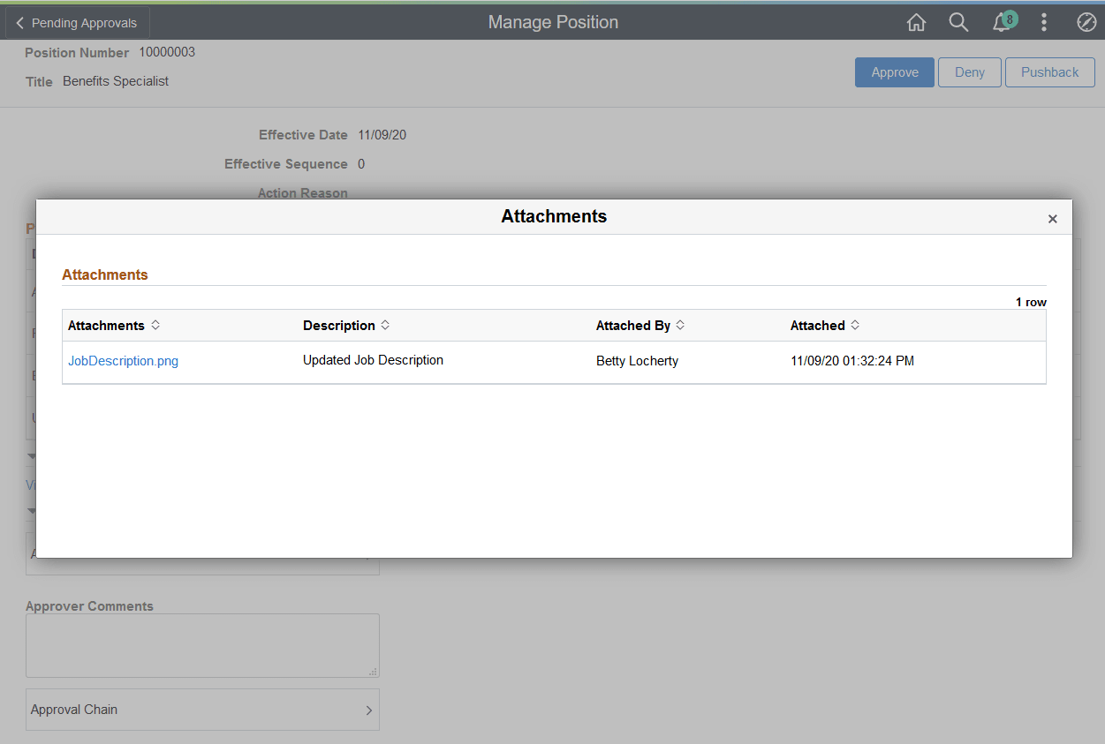
Task: Open the JobDescription.png attachment
Action: [x=123, y=360]
